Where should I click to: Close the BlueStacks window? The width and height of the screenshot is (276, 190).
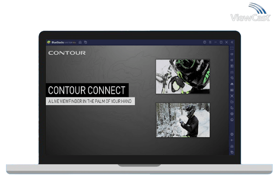point(226,42)
